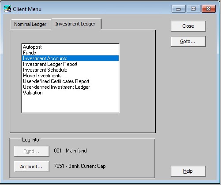221x185 pixels.
Task: Click the 7051 - Bank Current Cap label
Action: point(80,166)
